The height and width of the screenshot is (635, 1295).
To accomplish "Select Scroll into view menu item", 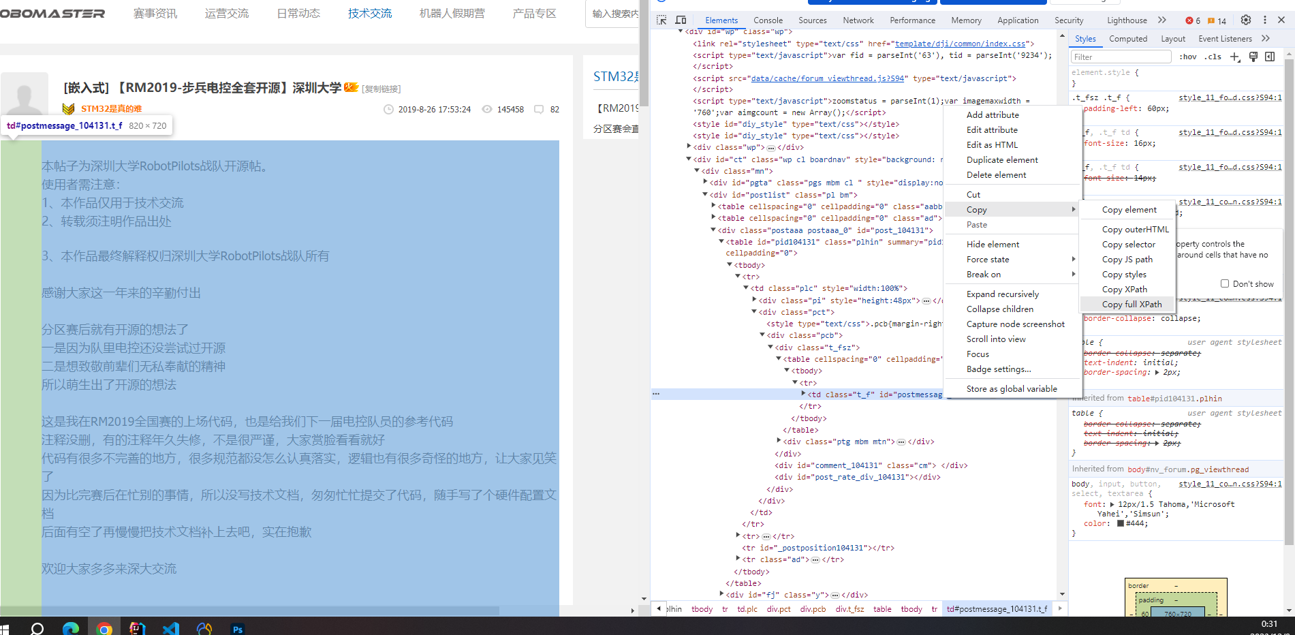I will tap(1012, 339).
